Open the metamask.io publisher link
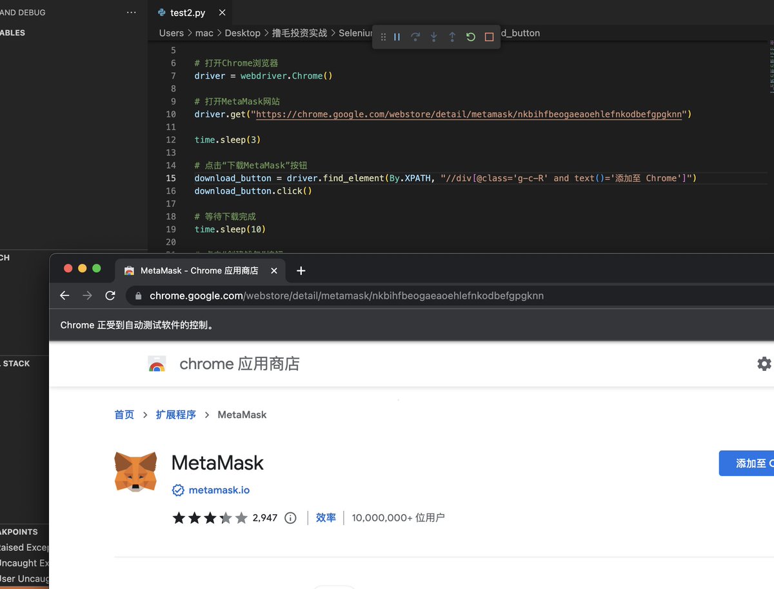This screenshot has width=774, height=589. click(x=219, y=490)
